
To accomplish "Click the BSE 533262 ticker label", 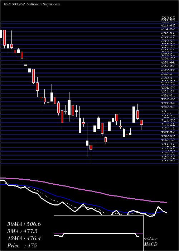I will [x=14, y=4].
